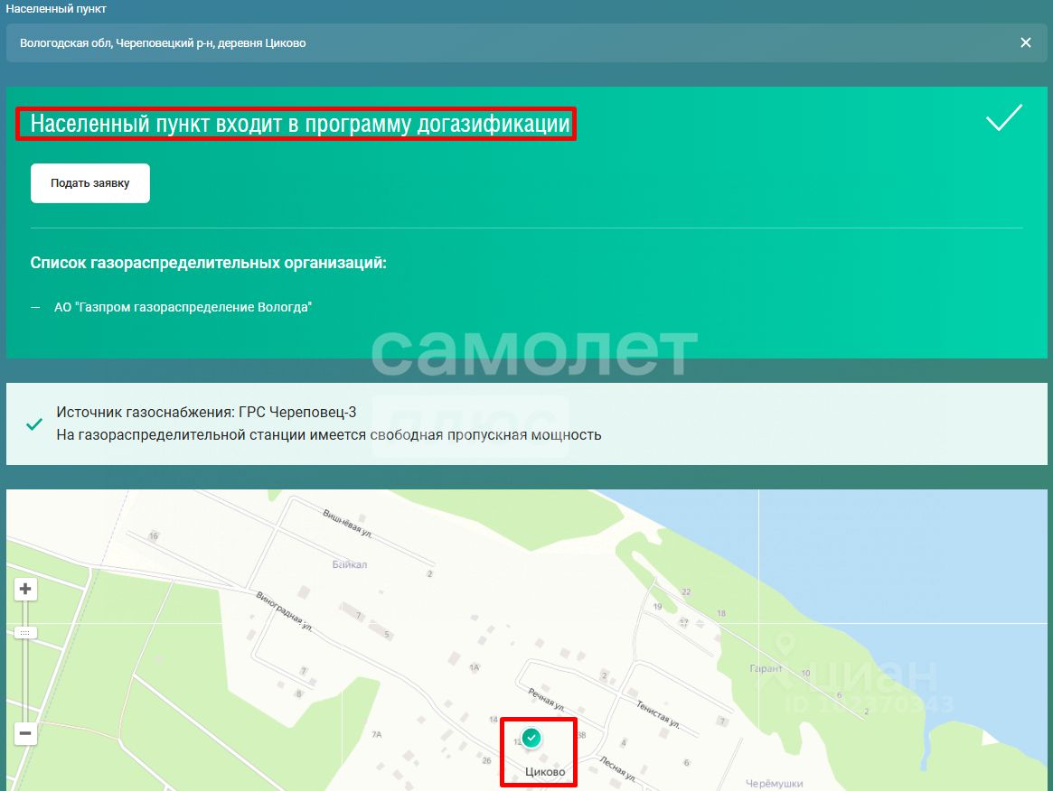Clear the locality field with the X icon
This screenshot has height=791, width=1053.
1026,43
